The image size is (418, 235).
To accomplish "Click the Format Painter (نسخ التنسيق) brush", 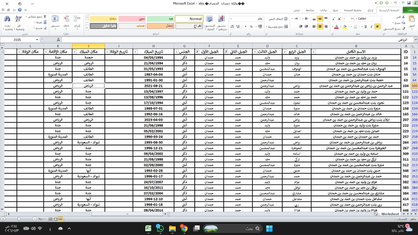I will pyautogui.click(x=404, y=29).
